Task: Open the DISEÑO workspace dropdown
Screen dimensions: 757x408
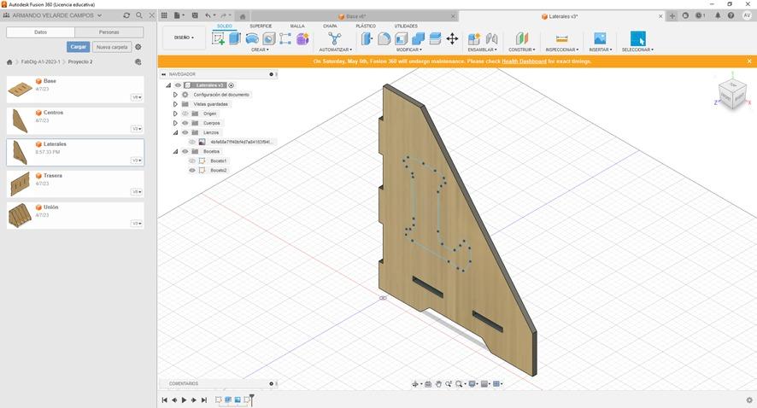Action: point(184,38)
